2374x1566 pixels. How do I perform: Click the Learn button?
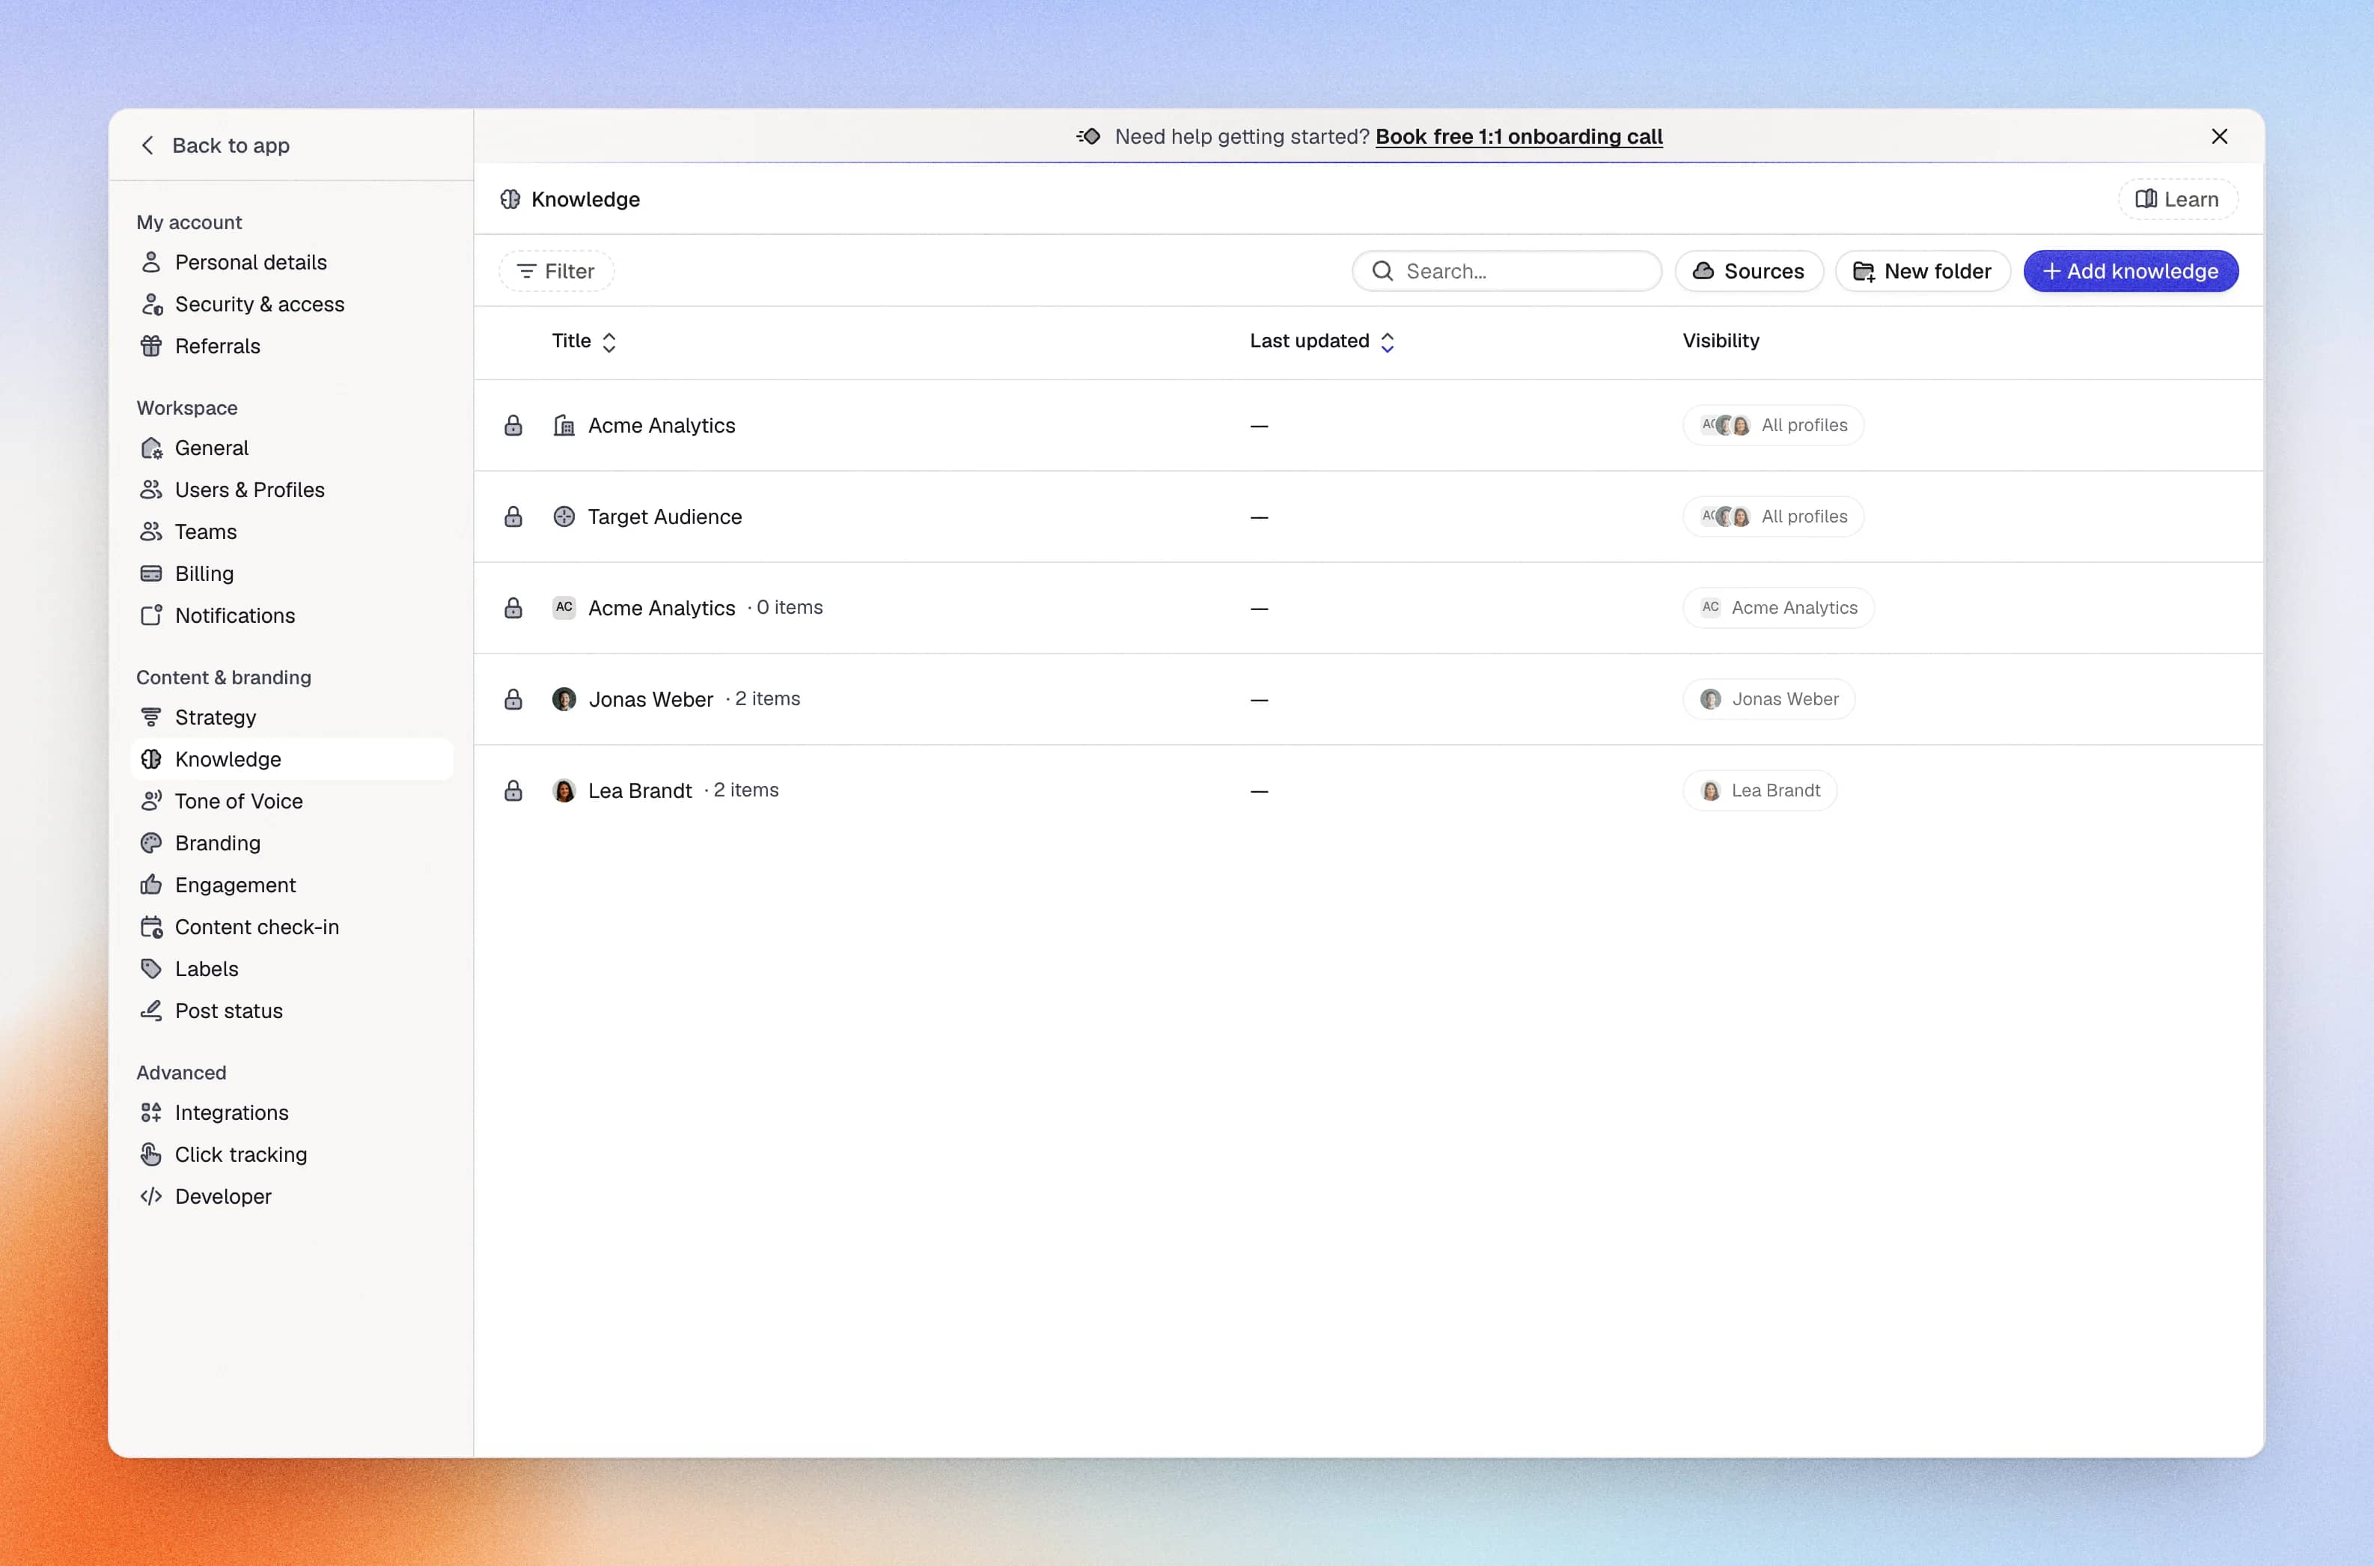2177,199
